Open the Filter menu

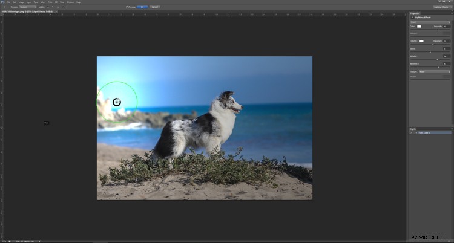[x=50, y=2]
